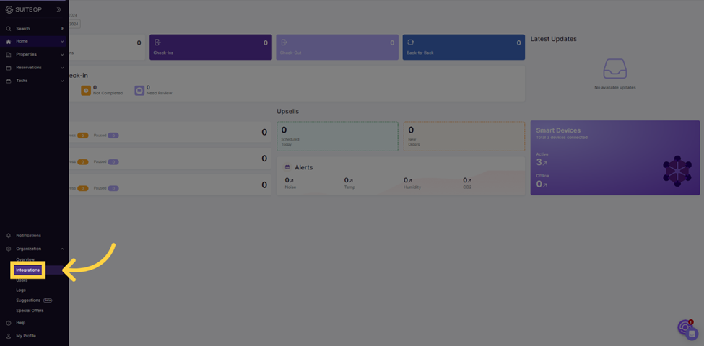Click the Notifications bell icon
Screen dimensions: 704x346
point(9,236)
